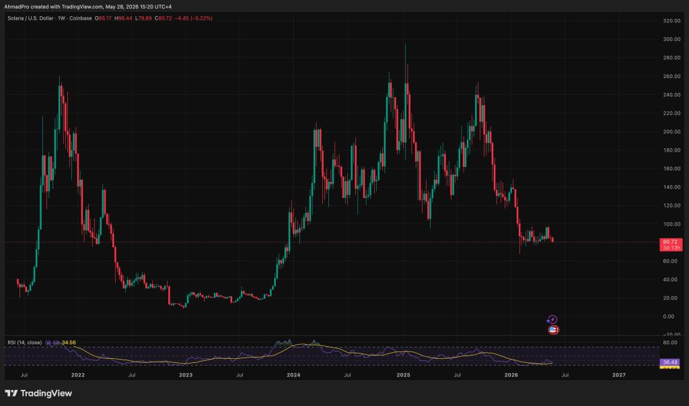The height and width of the screenshot is (406, 689).
Task: Click the 2026 label on the time axis
Action: tap(511, 375)
